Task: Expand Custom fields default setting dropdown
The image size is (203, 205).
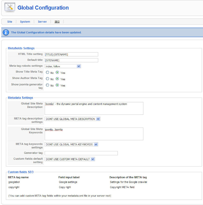Action: [70, 159]
